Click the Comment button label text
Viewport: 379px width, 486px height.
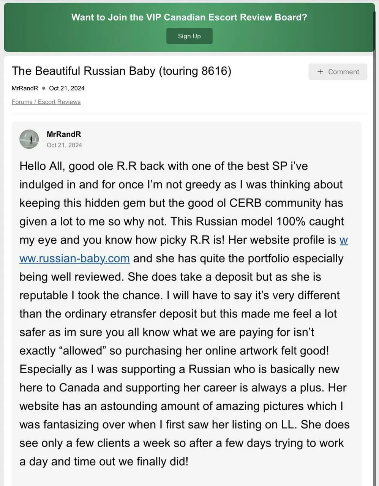tap(343, 71)
